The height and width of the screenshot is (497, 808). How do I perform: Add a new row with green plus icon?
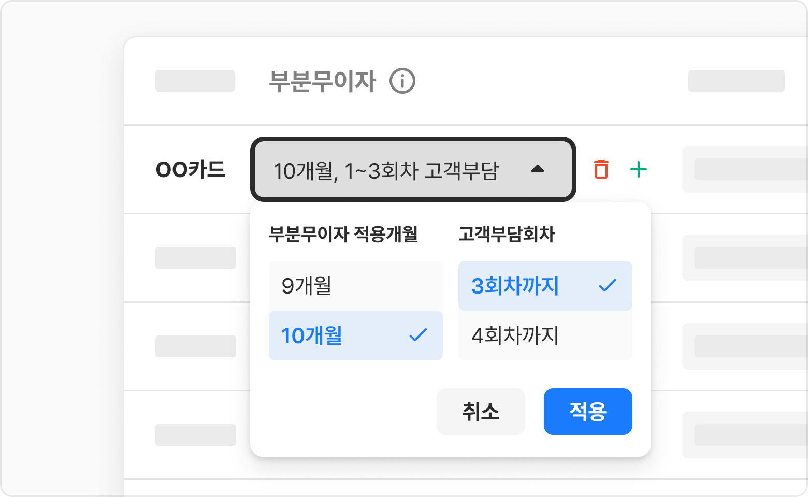coord(639,169)
